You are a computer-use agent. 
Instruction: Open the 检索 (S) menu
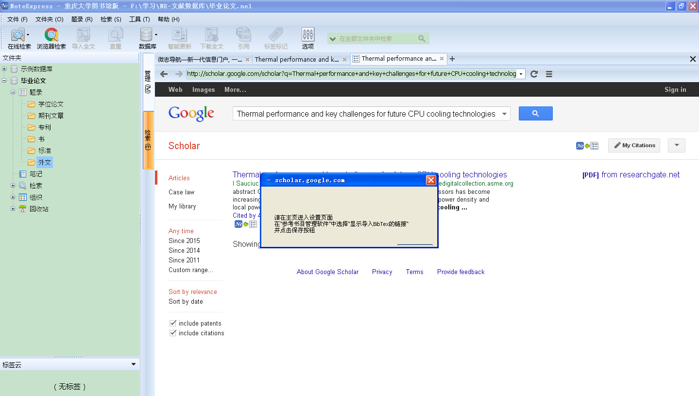(111, 19)
